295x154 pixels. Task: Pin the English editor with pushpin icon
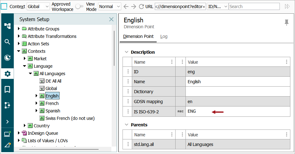[x=286, y=22]
